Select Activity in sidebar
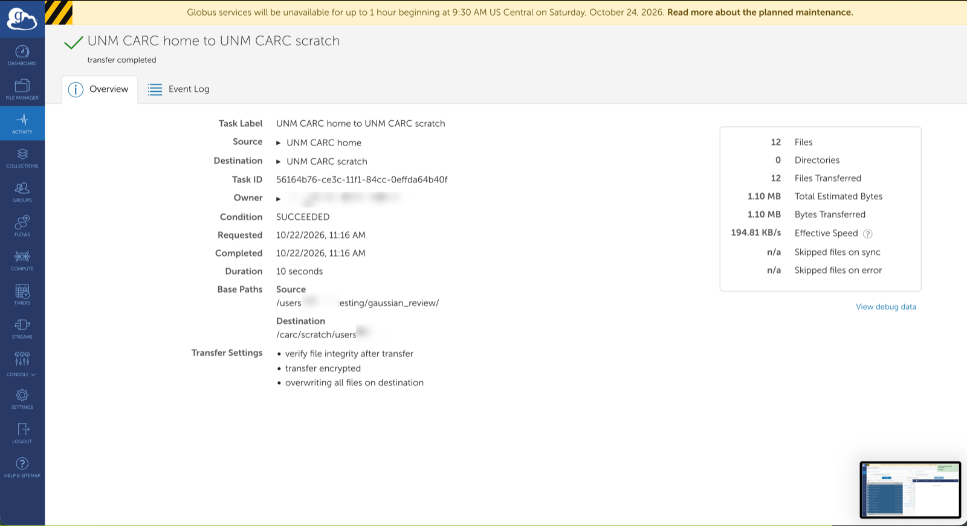967x526 pixels. point(22,124)
